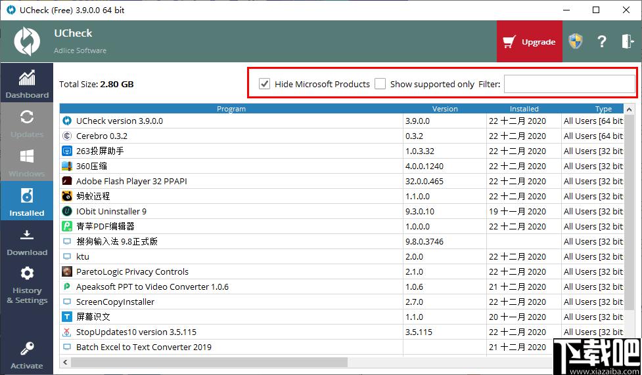Viewport: 642px width, 375px height.
Task: Click the 蚂蚁远程 icon
Action: coord(67,196)
